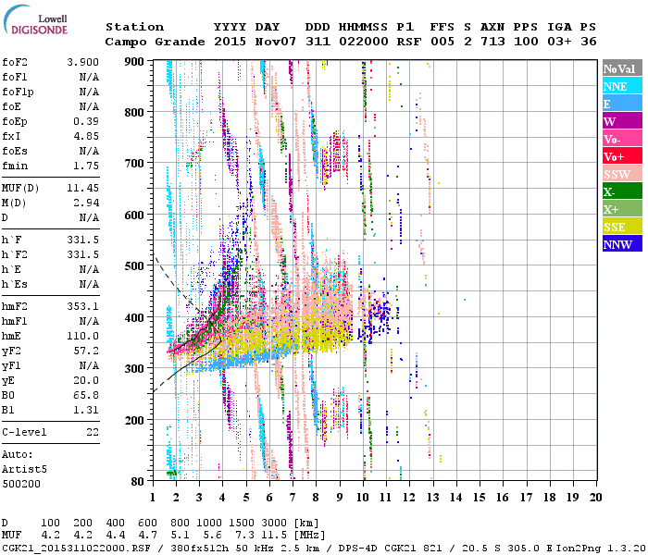Select the NNE legend swatch
This screenshot has height=555, width=648.
622,86
